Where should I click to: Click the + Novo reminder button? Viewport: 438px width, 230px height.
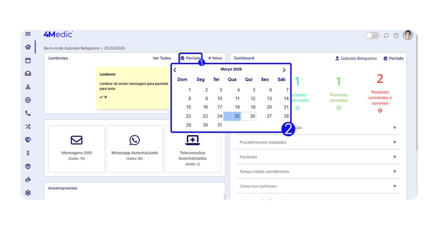point(215,58)
